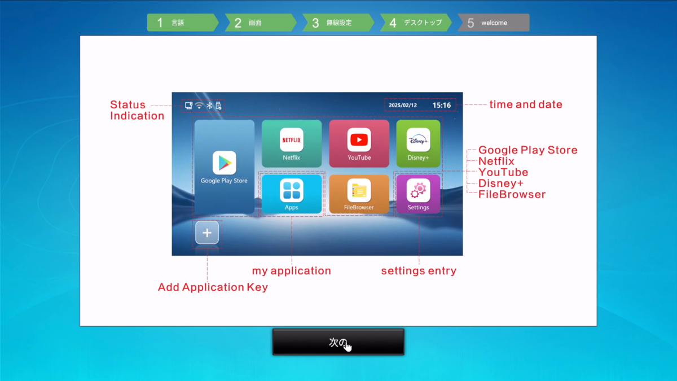Click the display/network status icon
677x381 pixels.
click(x=188, y=106)
